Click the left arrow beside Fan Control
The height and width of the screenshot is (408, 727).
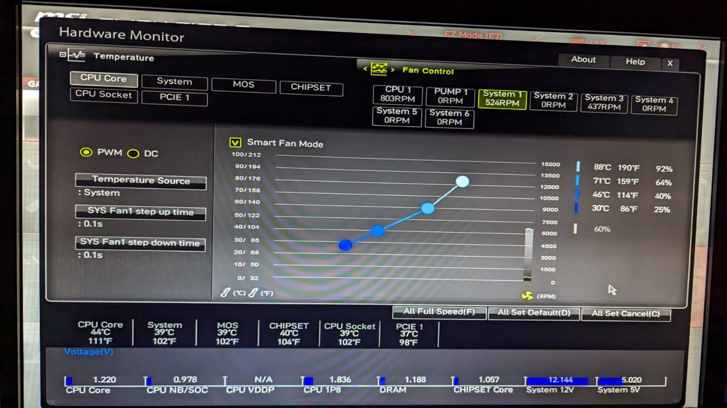pyautogui.click(x=365, y=69)
